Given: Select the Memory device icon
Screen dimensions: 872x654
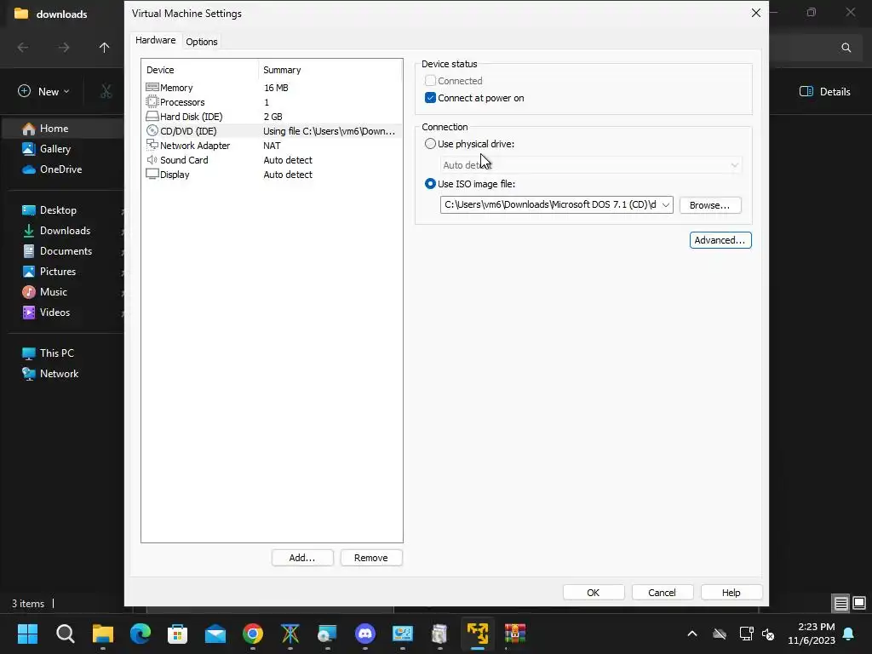Looking at the screenshot, I should coord(152,88).
